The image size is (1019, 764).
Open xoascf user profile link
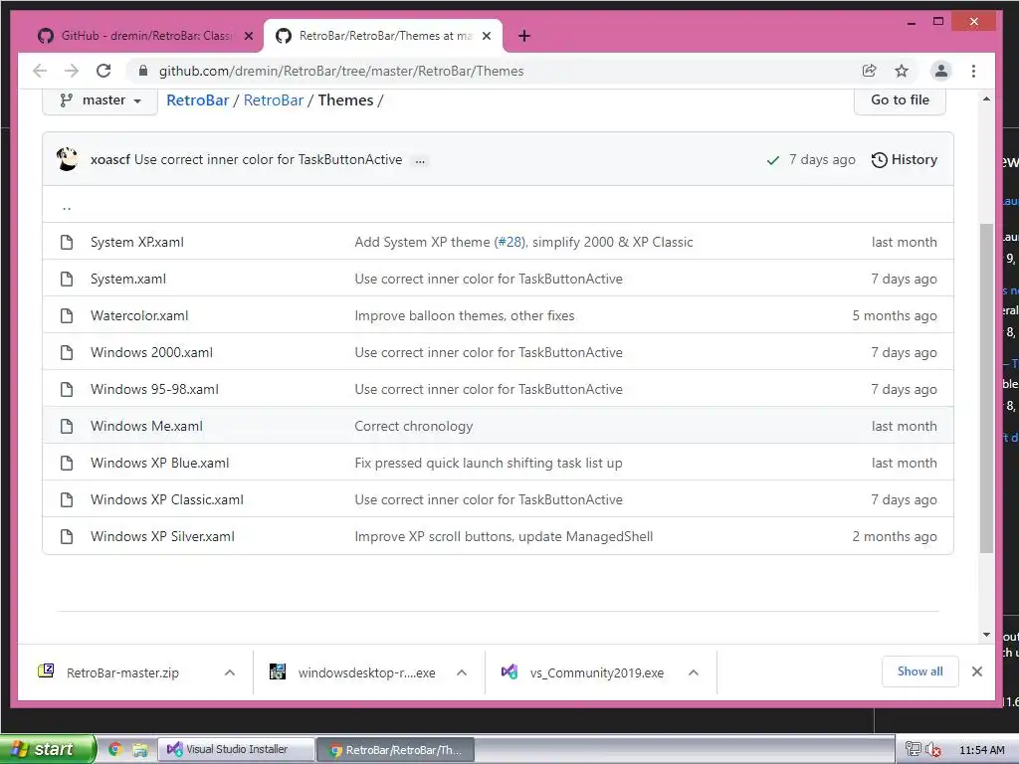[x=110, y=160]
